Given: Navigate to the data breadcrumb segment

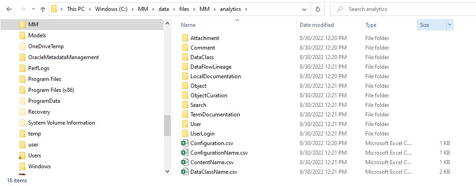Looking at the screenshot, I should tap(164, 9).
